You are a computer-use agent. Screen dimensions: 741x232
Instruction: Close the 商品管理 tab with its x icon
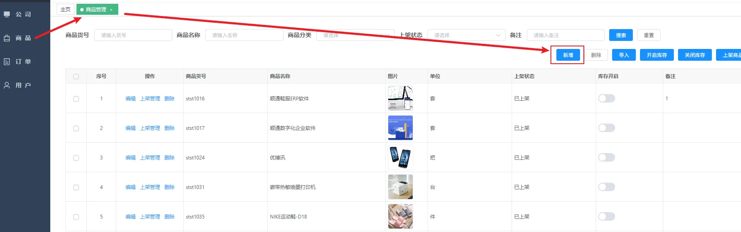click(x=111, y=10)
